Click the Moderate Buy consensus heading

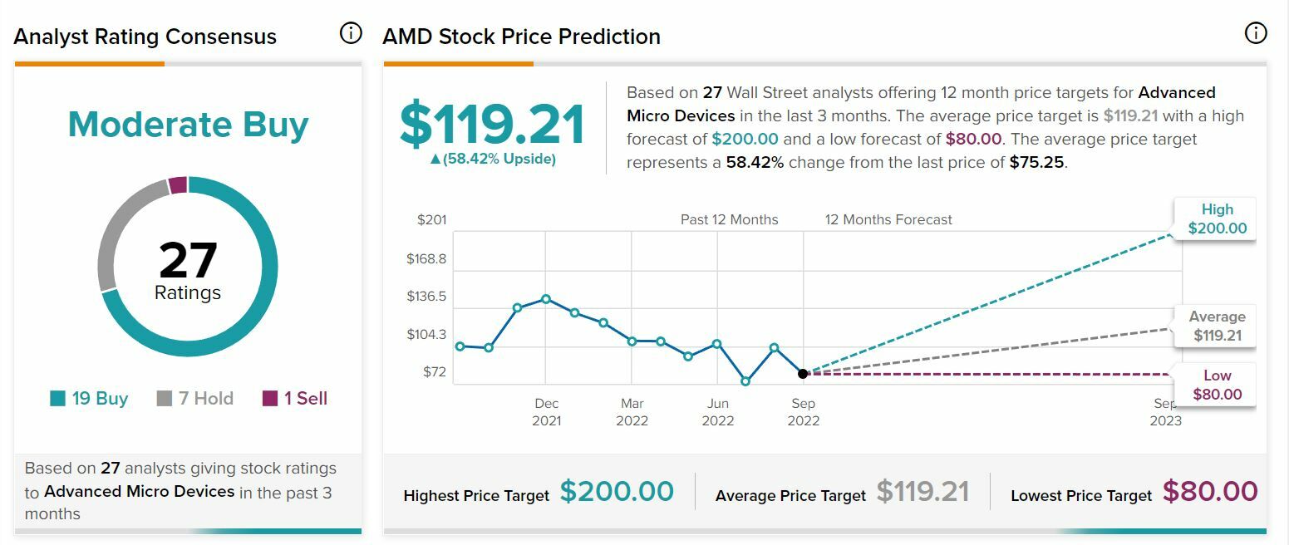[188, 125]
